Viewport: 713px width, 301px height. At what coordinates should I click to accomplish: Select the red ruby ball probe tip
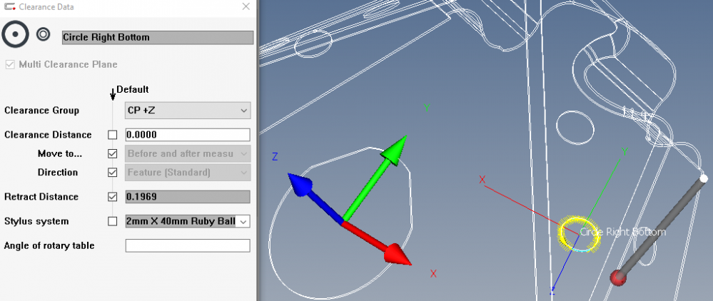coord(618,277)
